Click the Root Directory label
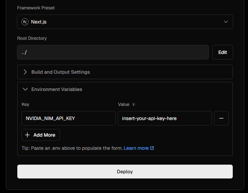Image resolution: width=248 pixels, height=193 pixels. [32, 38]
